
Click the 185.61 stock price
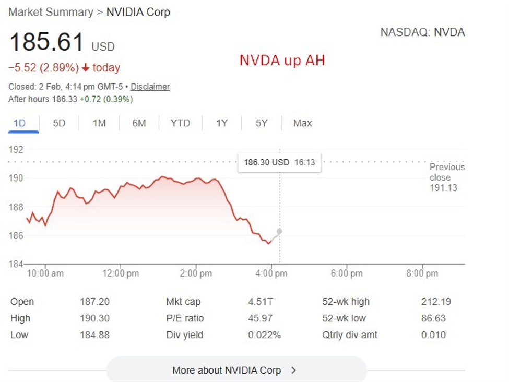(46, 42)
